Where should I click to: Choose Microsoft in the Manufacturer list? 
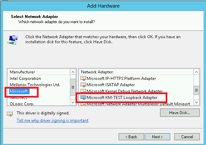click(x=19, y=91)
